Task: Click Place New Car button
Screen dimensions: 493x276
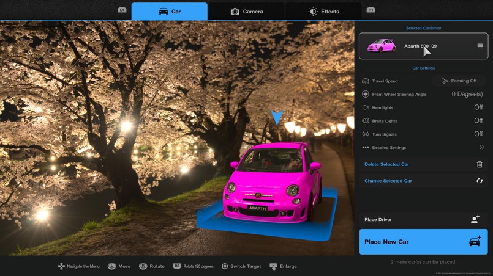Action: tap(424, 242)
